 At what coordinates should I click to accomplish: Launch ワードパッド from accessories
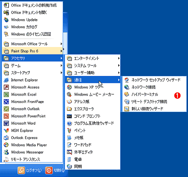click(92, 145)
